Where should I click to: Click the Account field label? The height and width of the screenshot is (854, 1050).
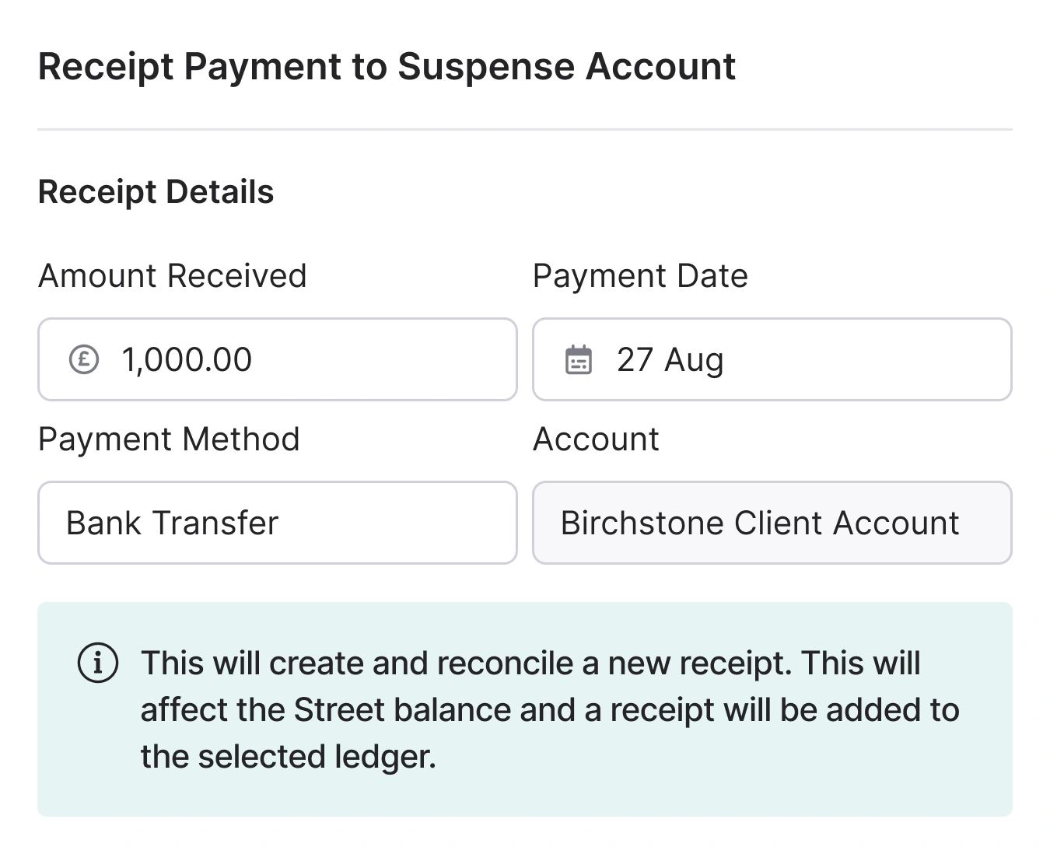pyautogui.click(x=596, y=439)
